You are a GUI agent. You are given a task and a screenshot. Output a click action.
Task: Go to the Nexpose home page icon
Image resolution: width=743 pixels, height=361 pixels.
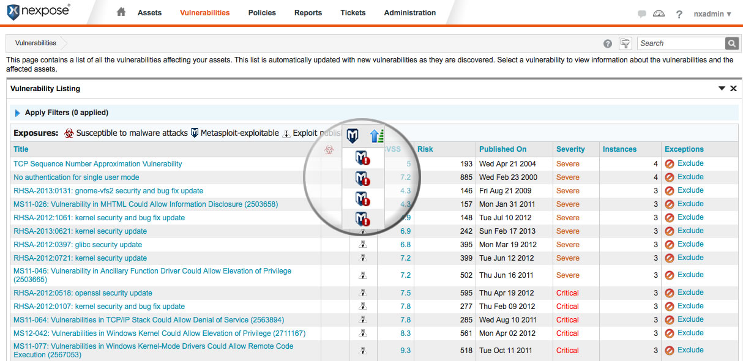tap(121, 12)
